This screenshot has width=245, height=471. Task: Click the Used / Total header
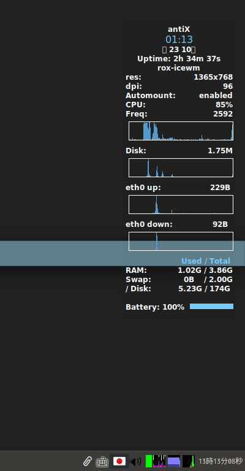point(206,261)
